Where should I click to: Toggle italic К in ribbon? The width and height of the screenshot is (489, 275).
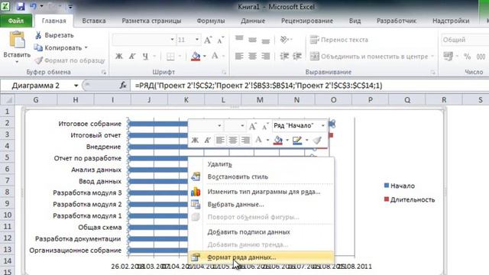[x=132, y=57]
